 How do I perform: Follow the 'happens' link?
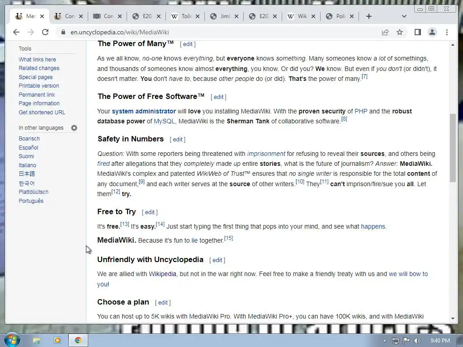click(x=373, y=227)
